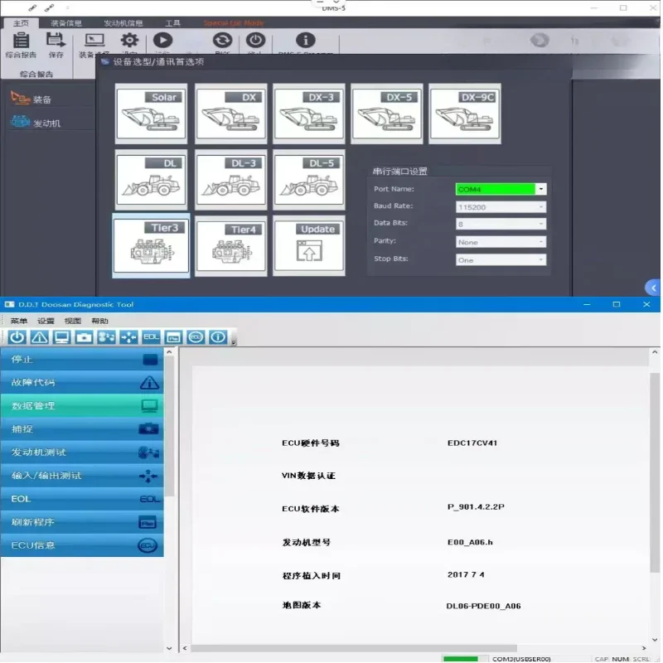Click the green progress bar in the DDT status bar

[461, 659]
